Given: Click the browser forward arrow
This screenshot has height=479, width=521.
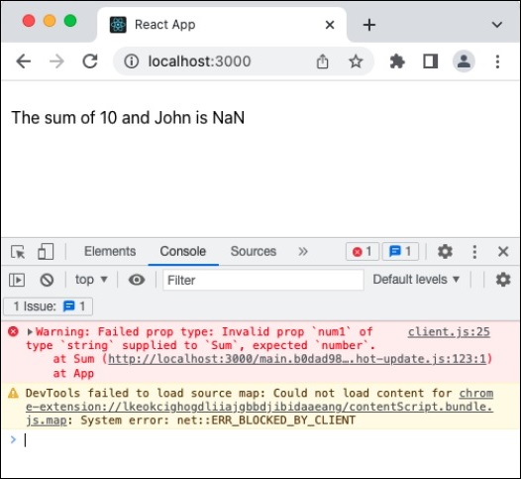Looking at the screenshot, I should [56, 61].
